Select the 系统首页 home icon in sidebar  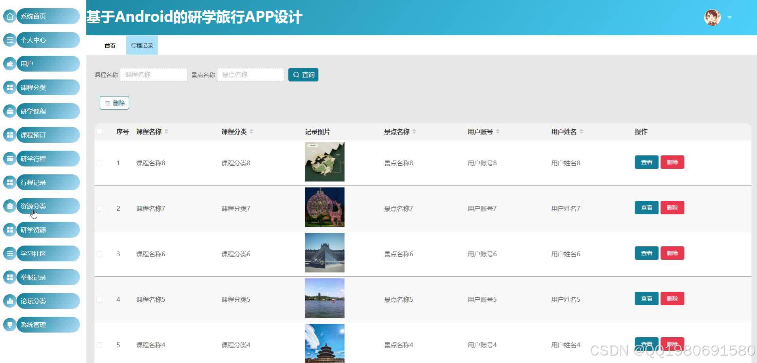[10, 16]
